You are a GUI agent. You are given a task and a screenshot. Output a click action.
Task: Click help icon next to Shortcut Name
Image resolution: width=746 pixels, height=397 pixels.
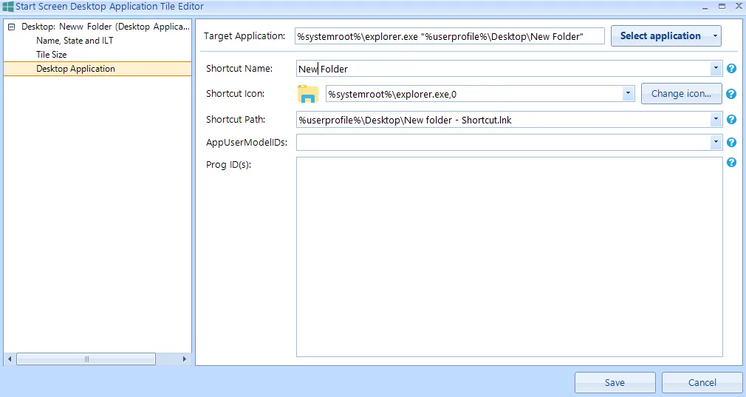coord(731,69)
